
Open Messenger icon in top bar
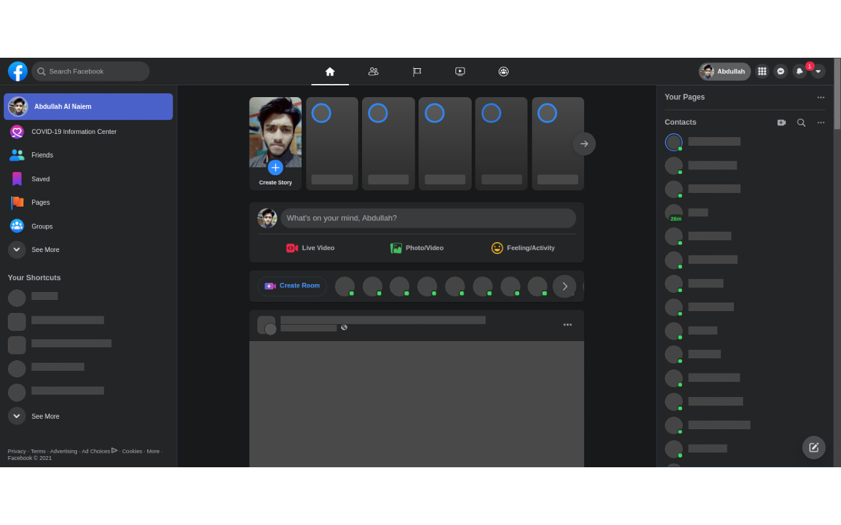[781, 72]
